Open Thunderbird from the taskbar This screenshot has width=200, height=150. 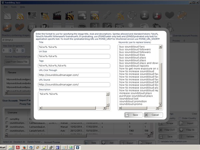pos(31,148)
